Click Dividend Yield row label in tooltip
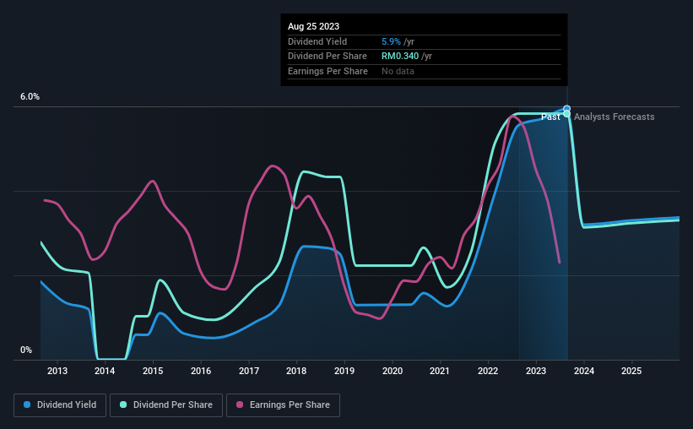The image size is (693, 429). pos(317,41)
